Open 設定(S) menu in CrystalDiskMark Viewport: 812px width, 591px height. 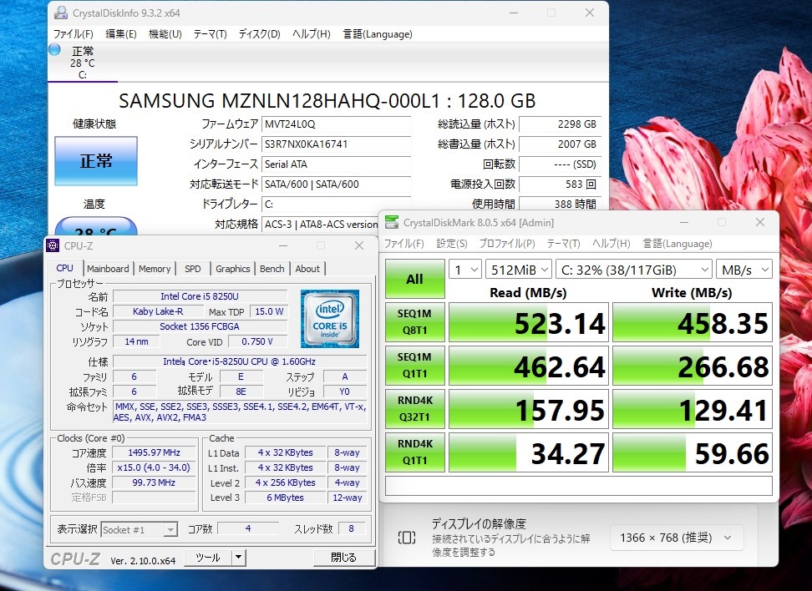(x=452, y=244)
